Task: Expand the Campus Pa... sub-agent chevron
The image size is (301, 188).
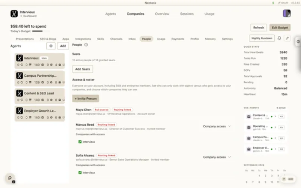Action: pos(275,138)
